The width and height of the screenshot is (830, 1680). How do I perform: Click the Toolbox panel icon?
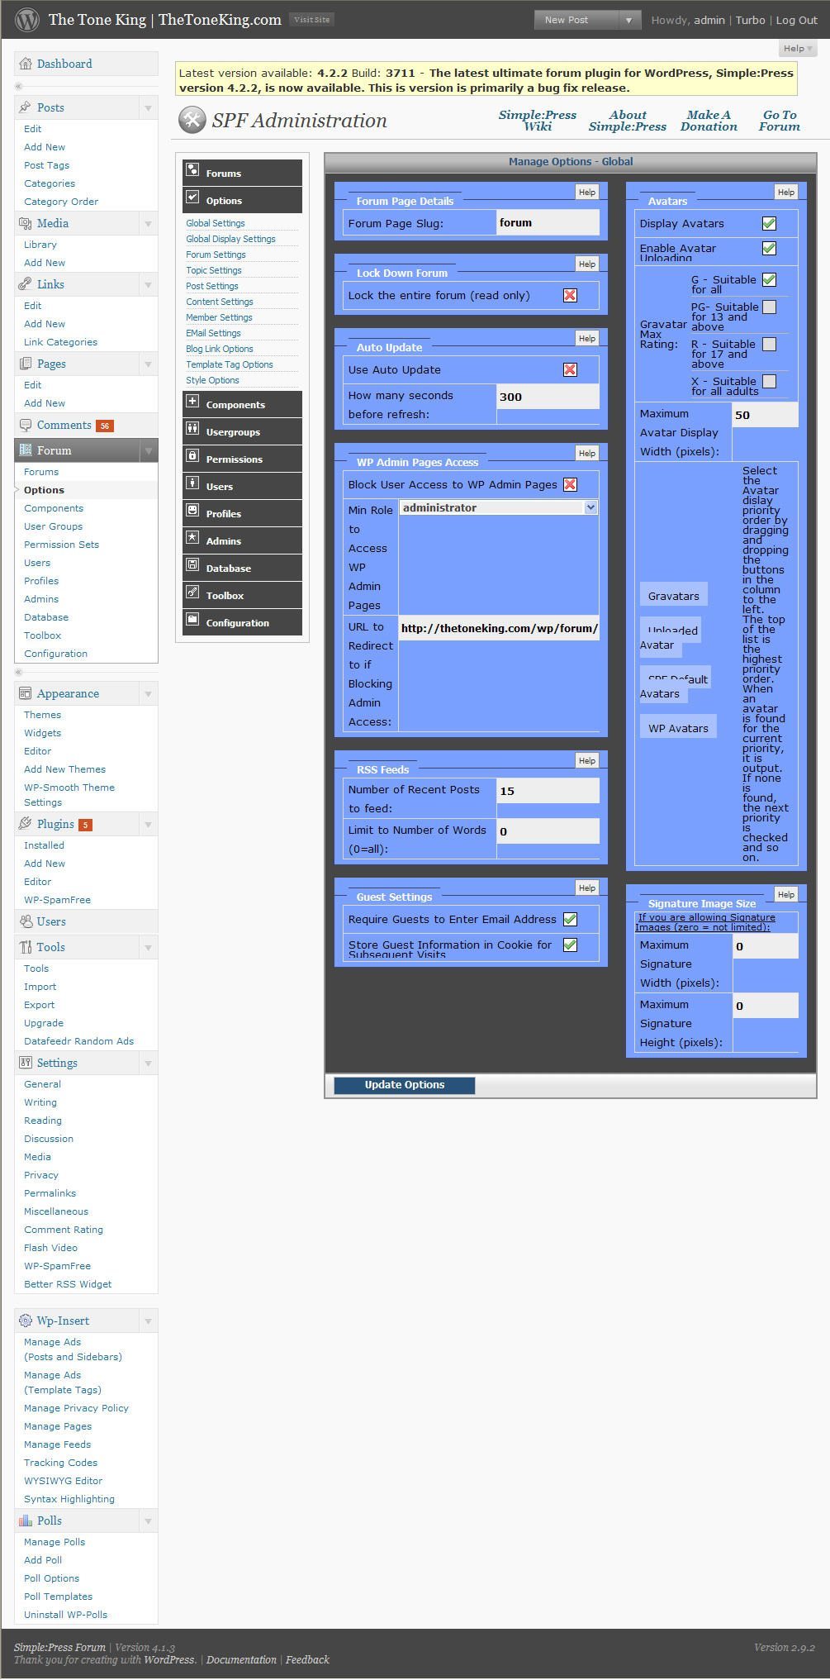[x=192, y=593]
